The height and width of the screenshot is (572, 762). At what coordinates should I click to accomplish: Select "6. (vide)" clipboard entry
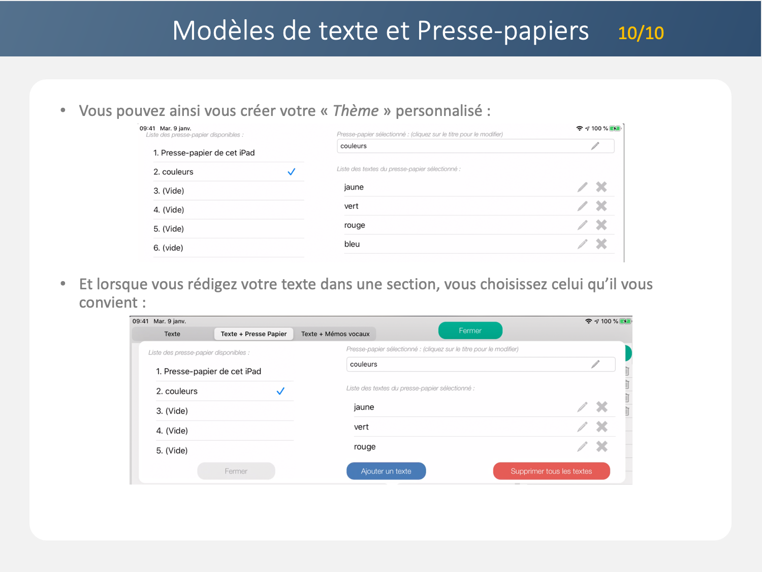[x=168, y=248]
